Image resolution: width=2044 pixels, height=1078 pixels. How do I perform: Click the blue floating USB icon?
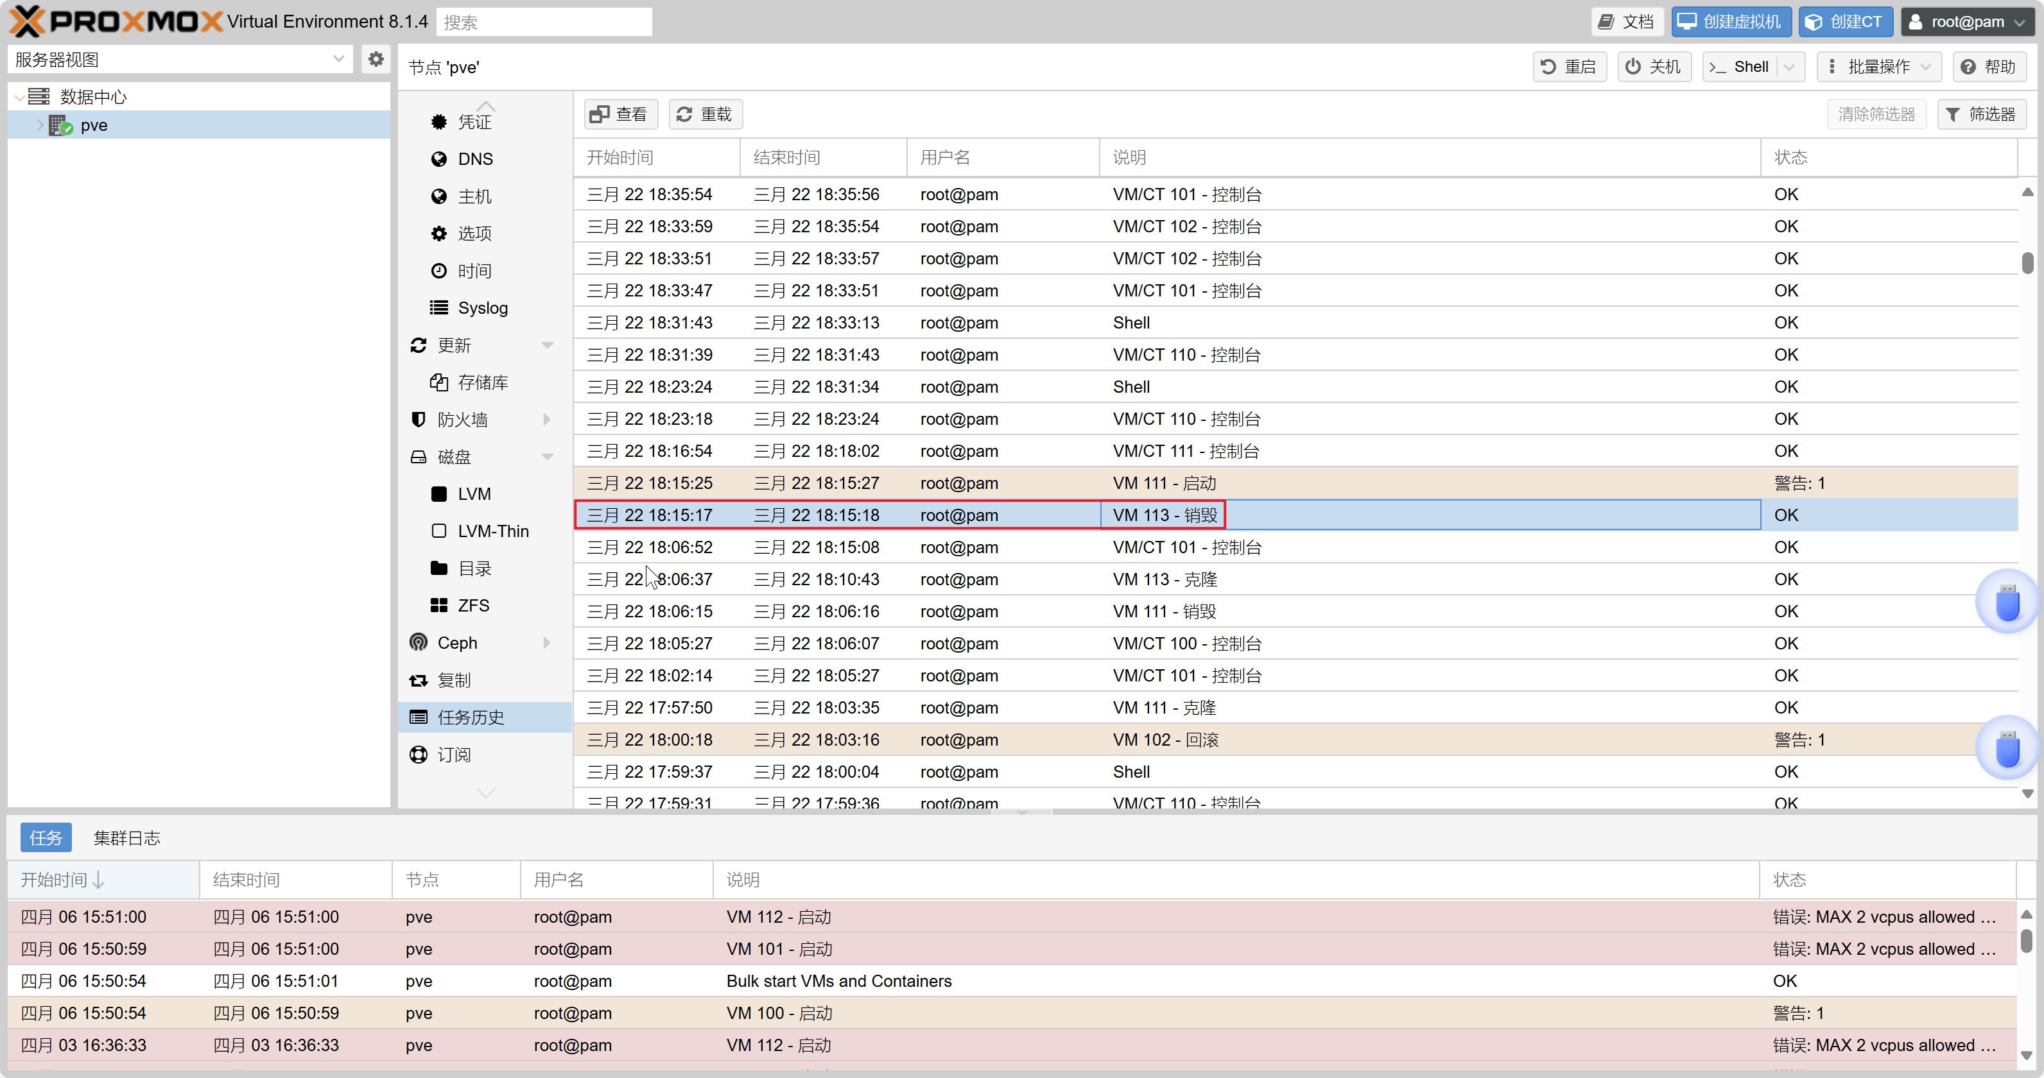tap(2007, 602)
